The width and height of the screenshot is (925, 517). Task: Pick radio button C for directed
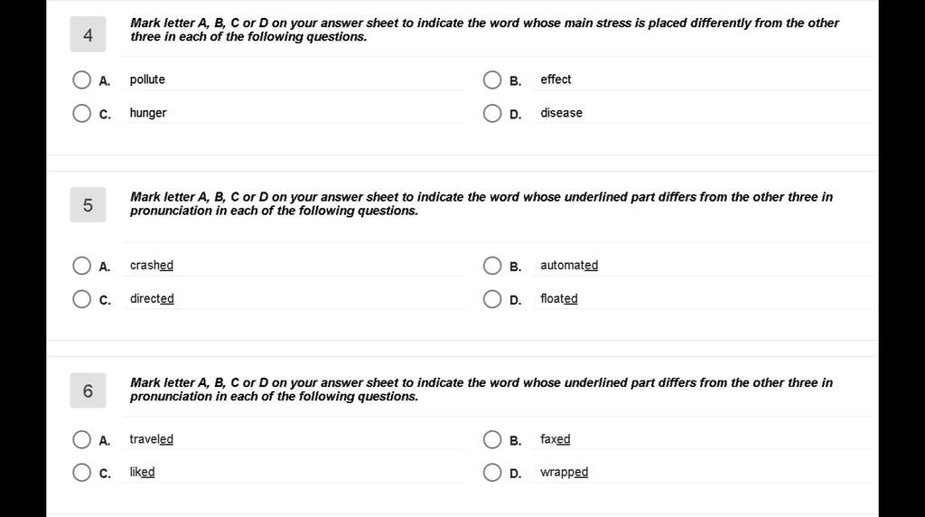81,299
